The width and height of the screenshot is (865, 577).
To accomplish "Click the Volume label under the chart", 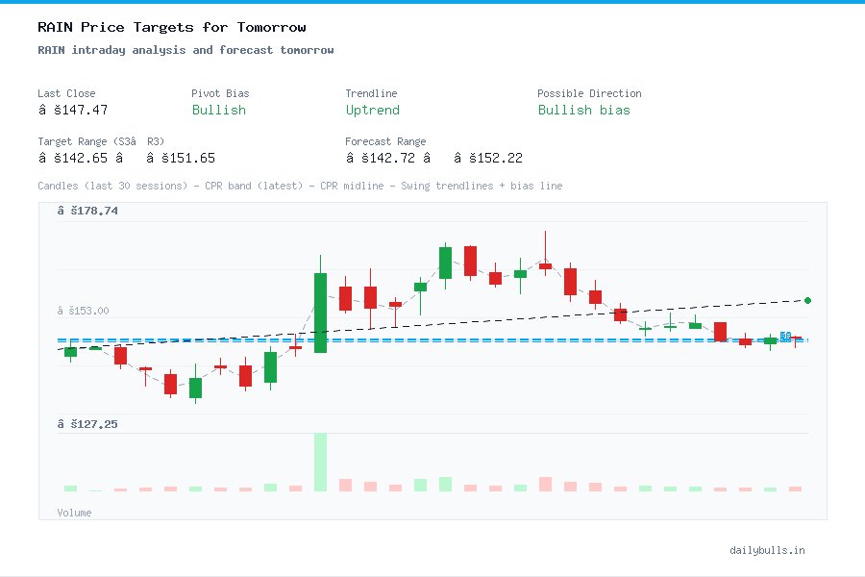I will pyautogui.click(x=74, y=513).
